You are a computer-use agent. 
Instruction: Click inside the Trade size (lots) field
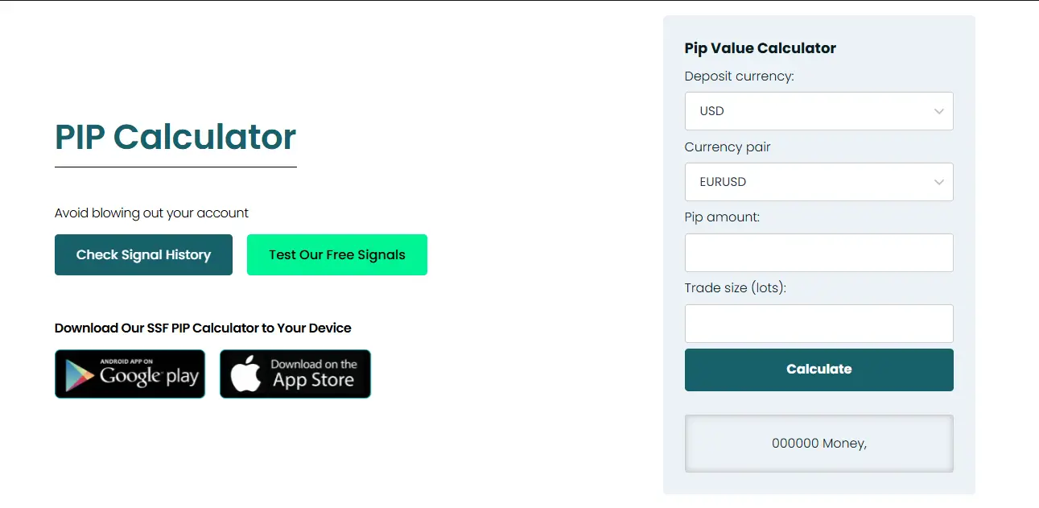tap(818, 324)
